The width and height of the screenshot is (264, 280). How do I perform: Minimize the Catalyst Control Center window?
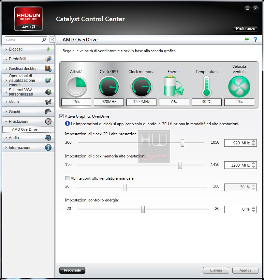coord(247,8)
